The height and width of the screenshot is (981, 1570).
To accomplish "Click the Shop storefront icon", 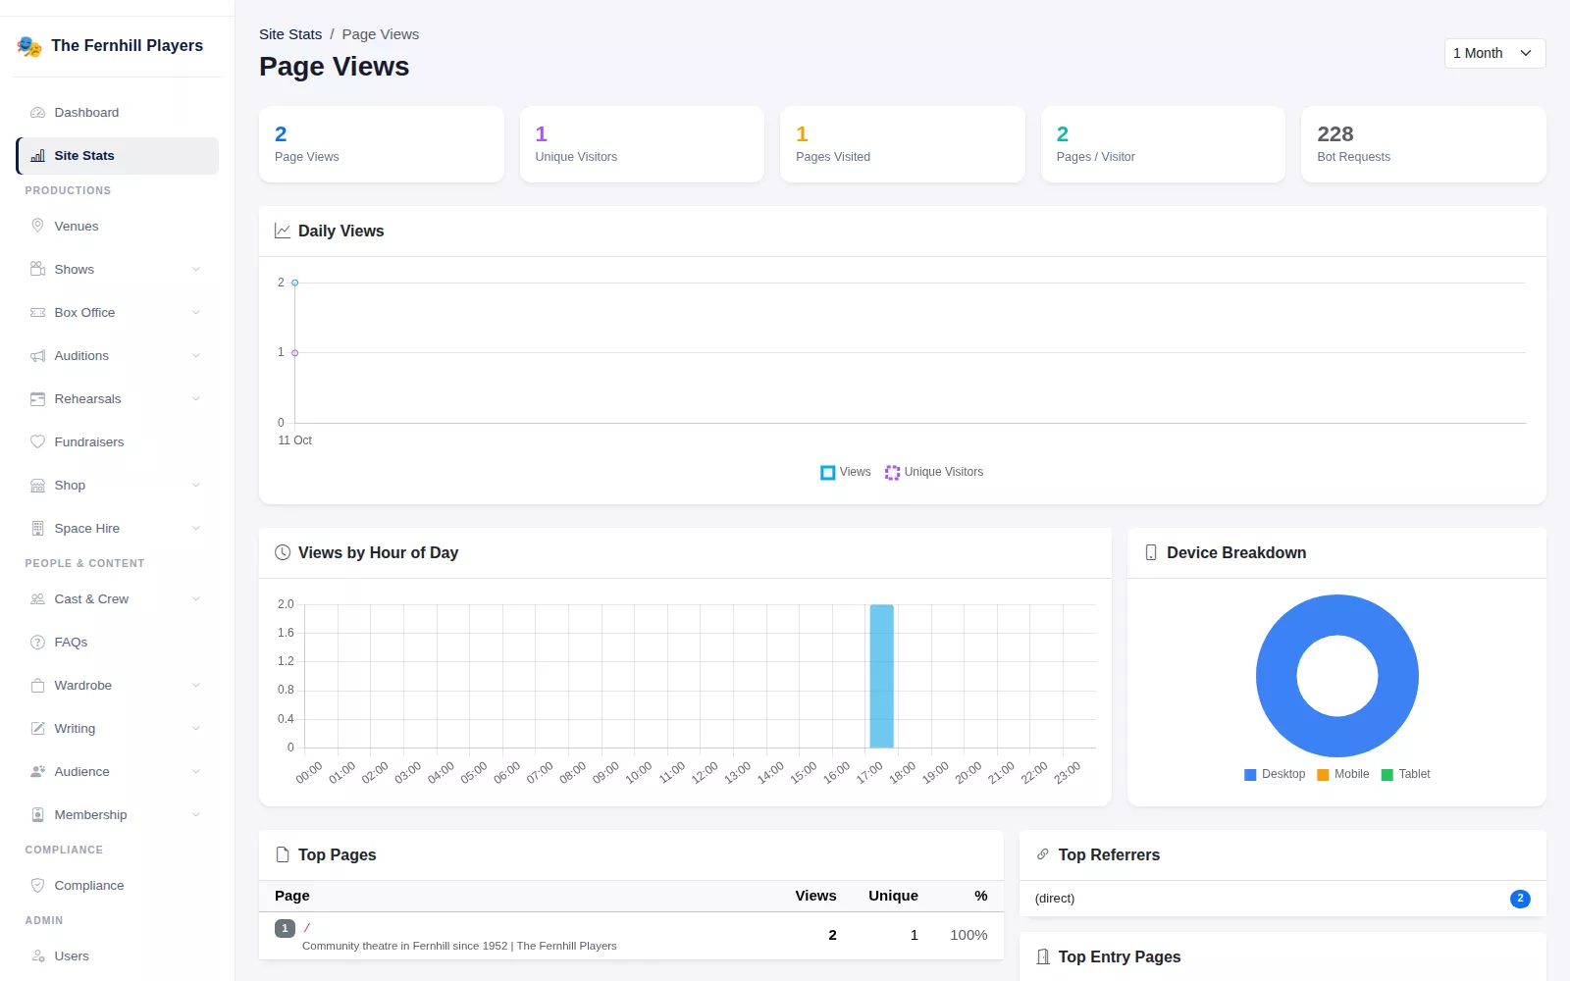I will pyautogui.click(x=37, y=486).
